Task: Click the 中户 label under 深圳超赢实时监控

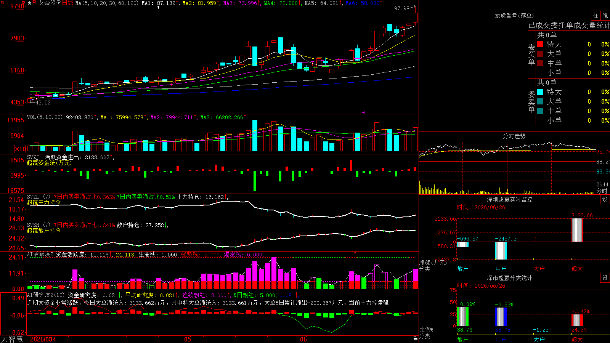Action: [x=501, y=269]
